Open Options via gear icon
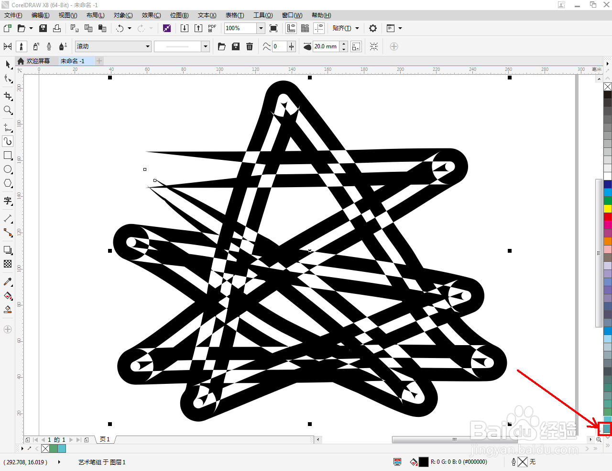 373,28
